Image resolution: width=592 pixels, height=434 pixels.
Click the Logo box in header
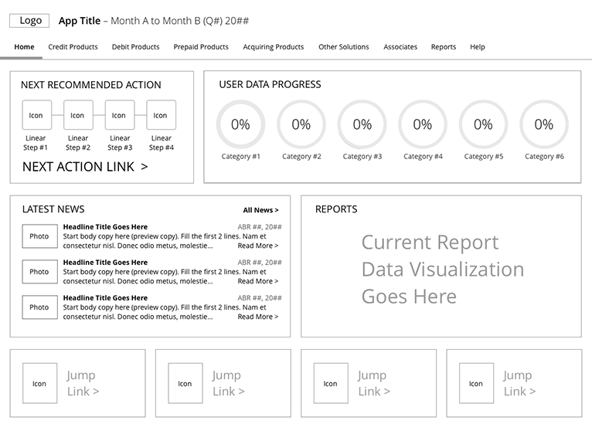[x=30, y=21]
